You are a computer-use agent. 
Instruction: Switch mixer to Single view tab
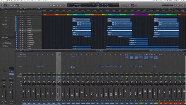(x=97, y=51)
